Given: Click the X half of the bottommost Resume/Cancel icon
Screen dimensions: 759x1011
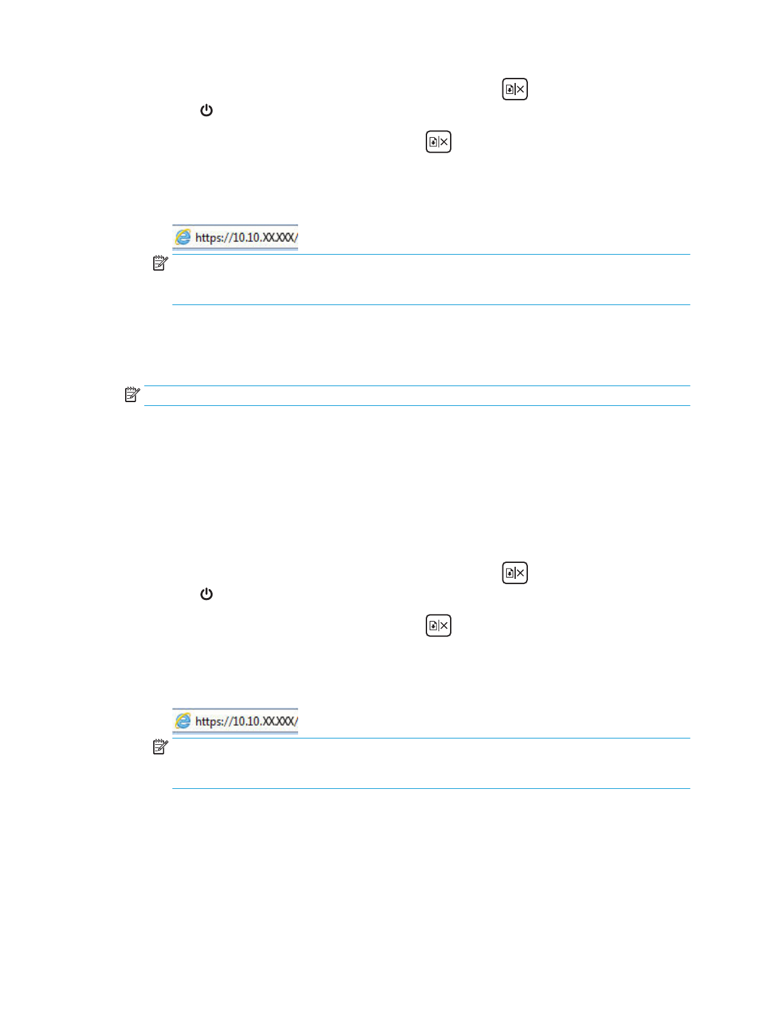Looking at the screenshot, I should (444, 625).
